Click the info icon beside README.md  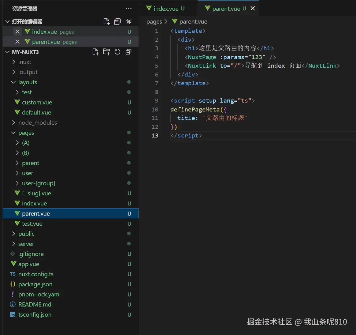pos(13,304)
